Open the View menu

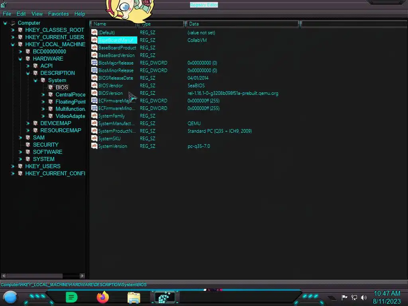point(37,14)
